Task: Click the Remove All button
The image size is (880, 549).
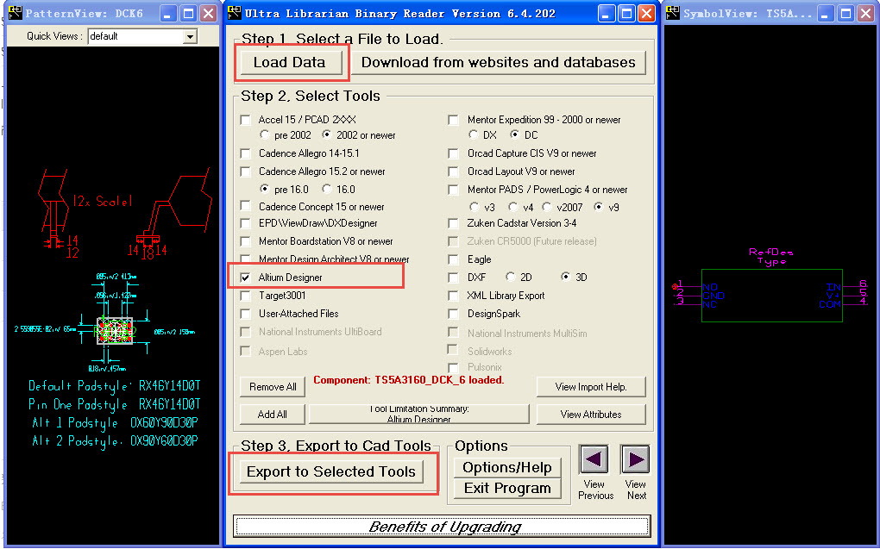Action: [273, 387]
